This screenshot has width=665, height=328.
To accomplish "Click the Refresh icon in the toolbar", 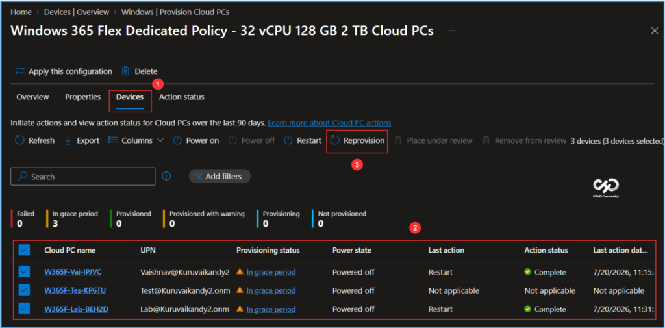I will tap(19, 140).
